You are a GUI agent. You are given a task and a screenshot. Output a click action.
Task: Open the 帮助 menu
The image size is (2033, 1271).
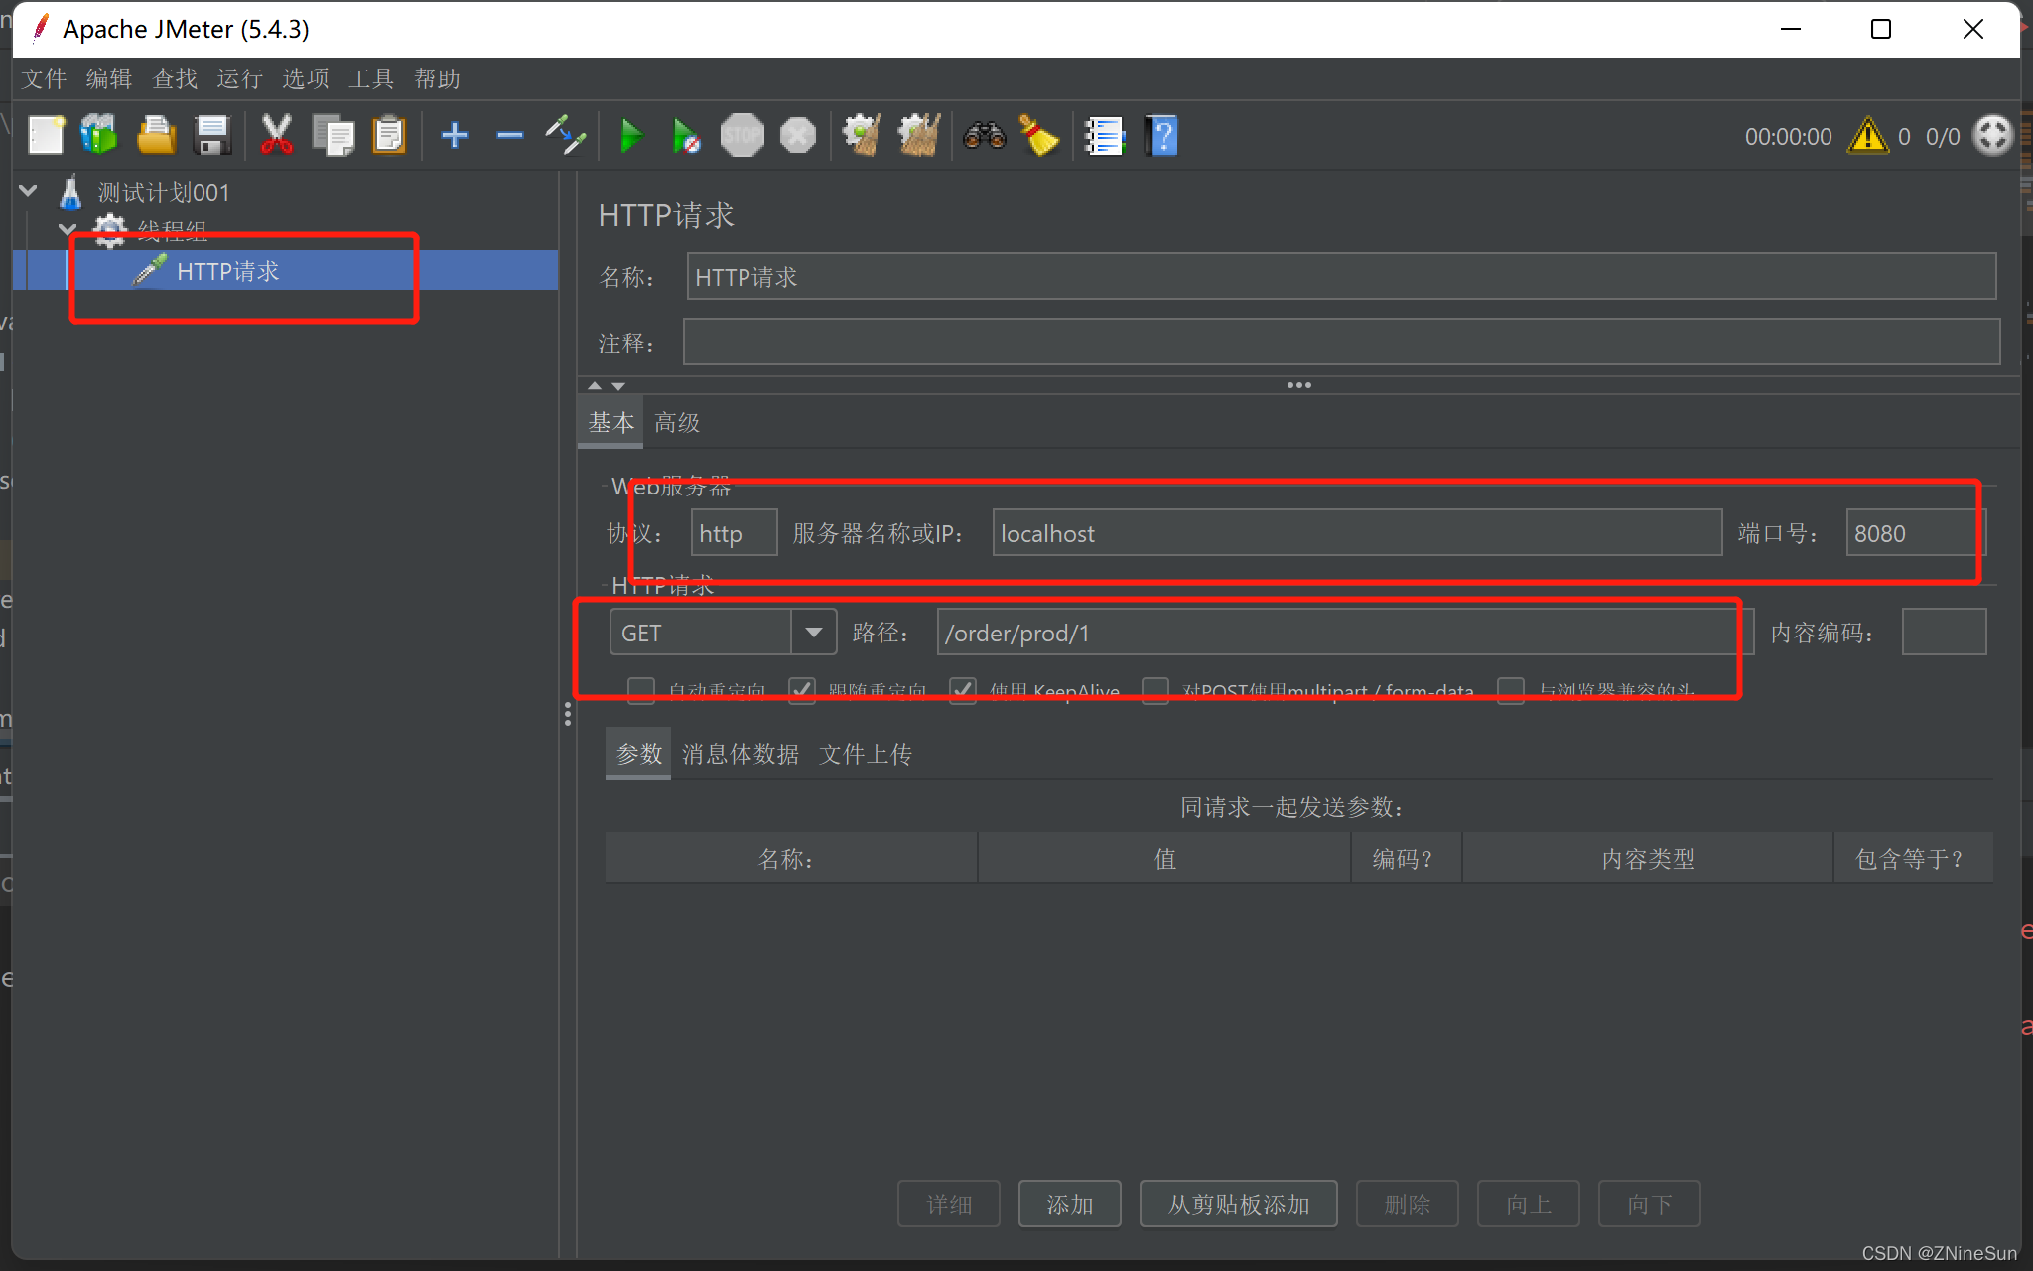(x=437, y=78)
